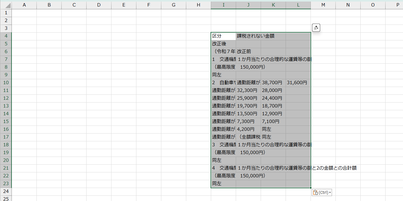Click the cell containing 区分
Image resolution: width=403 pixels, height=201 pixels.
point(223,36)
